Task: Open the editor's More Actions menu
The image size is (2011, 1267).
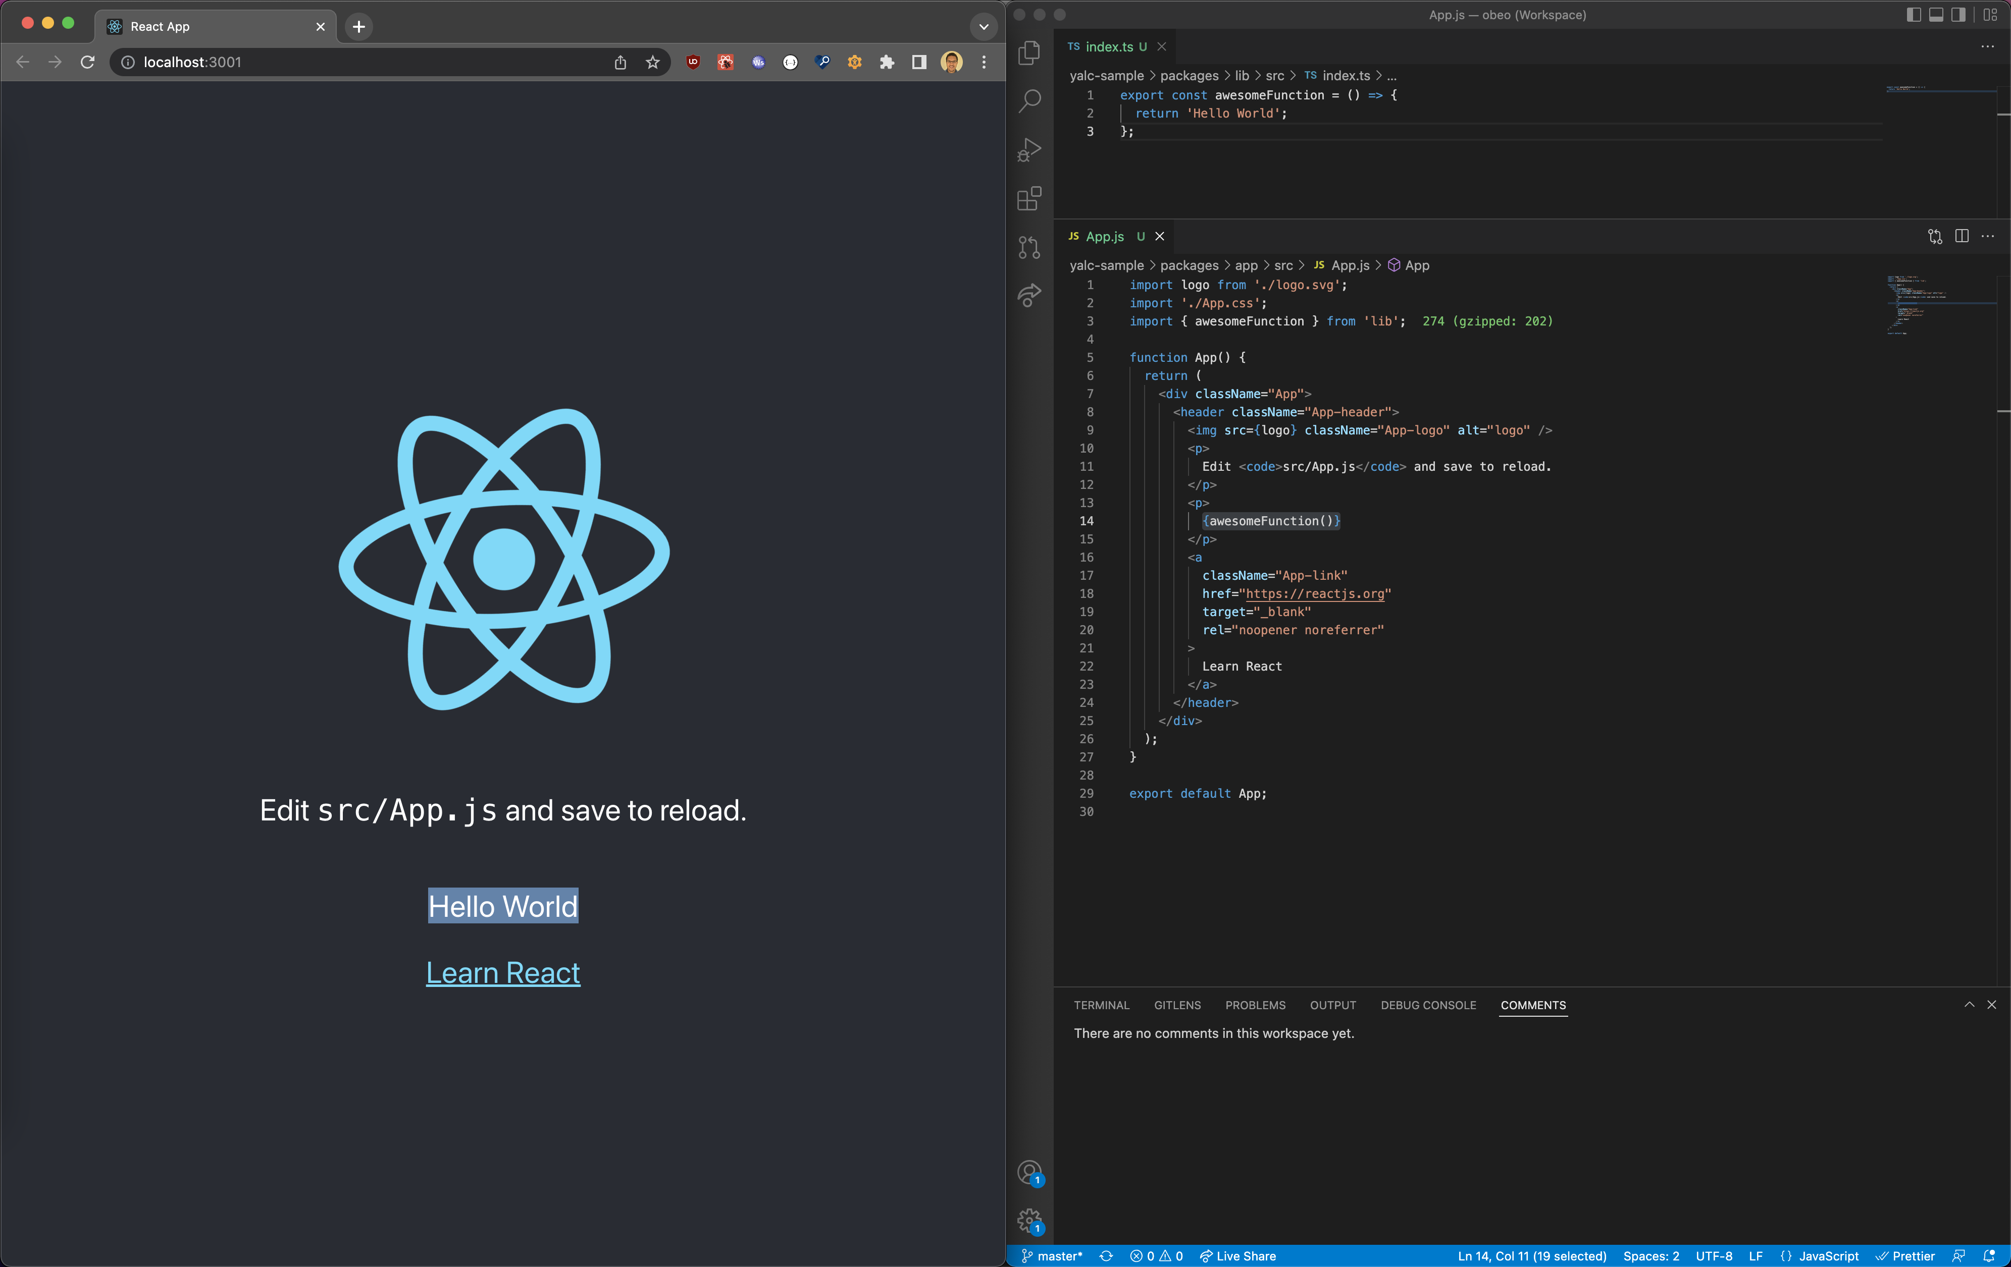Action: coord(1988,237)
